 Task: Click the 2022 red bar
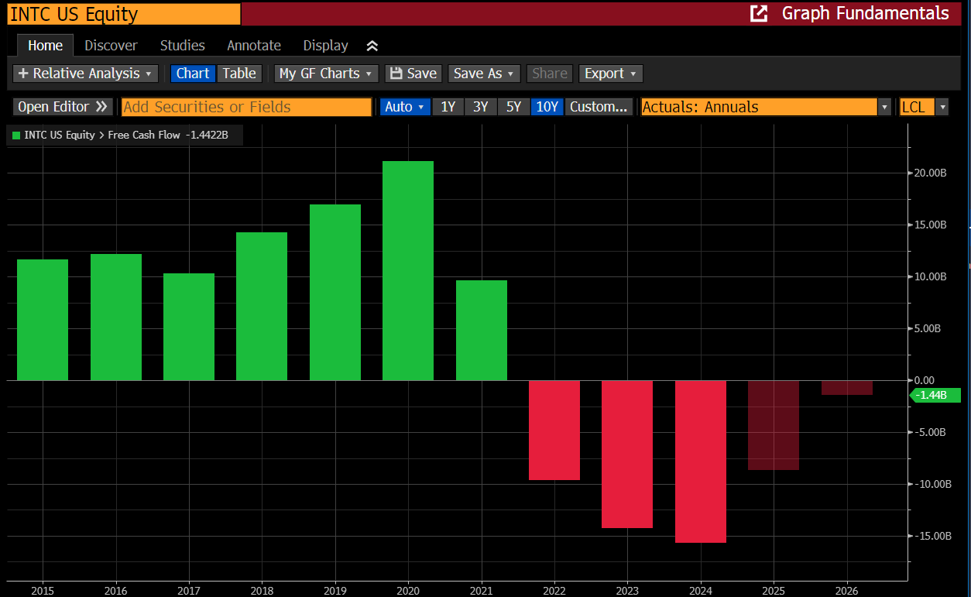(x=554, y=430)
